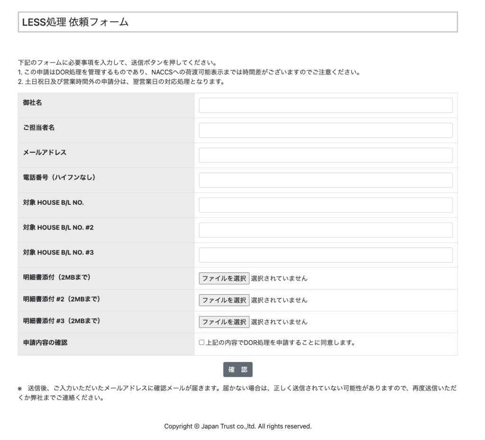The height and width of the screenshot is (440, 485).
Task: Click the 御社名 text input field
Action: [325, 106]
